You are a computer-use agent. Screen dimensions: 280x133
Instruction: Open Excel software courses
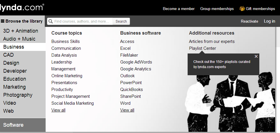coord(125,48)
